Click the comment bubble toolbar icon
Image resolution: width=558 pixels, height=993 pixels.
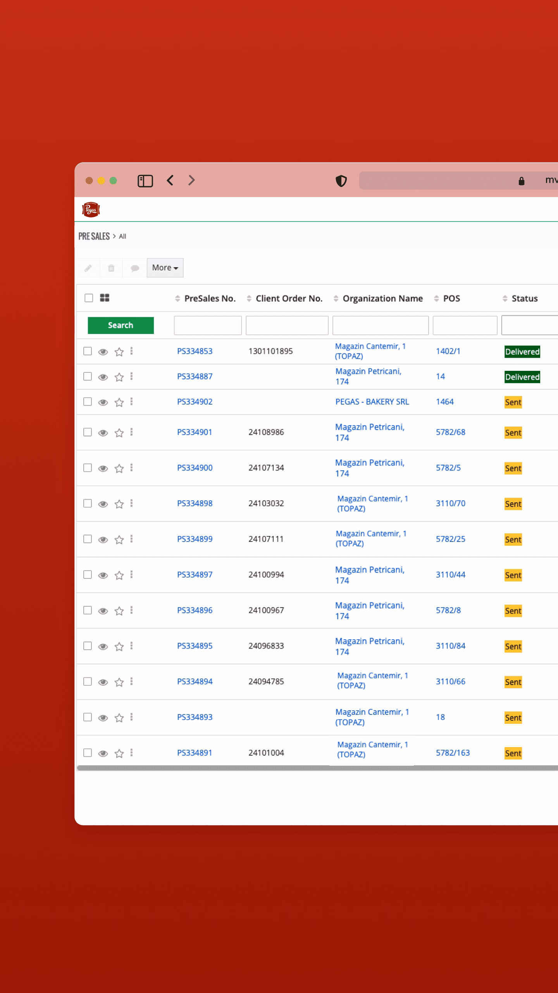click(134, 268)
